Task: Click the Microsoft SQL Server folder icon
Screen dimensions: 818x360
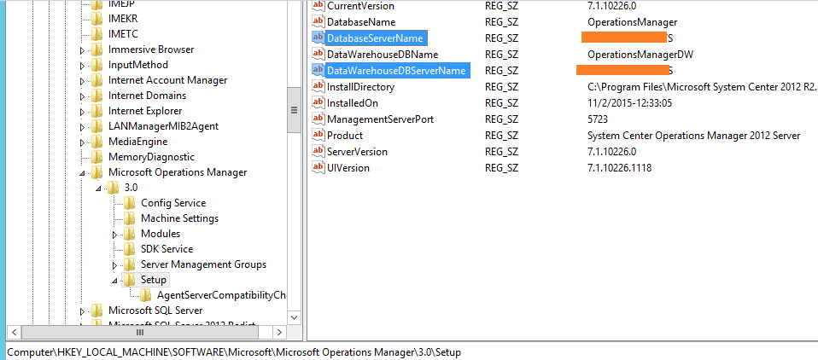Action: (97, 311)
